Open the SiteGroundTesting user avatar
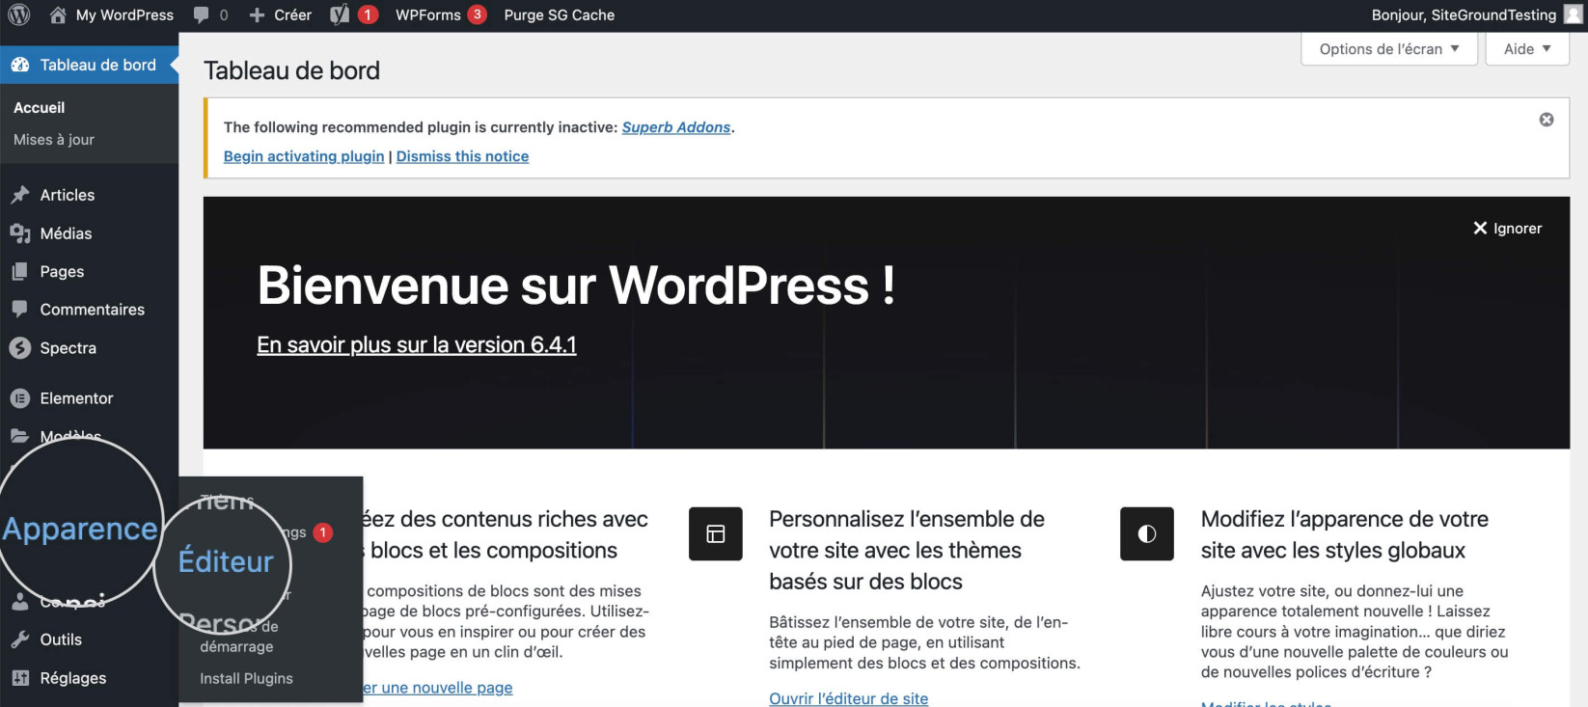The height and width of the screenshot is (707, 1588). click(x=1573, y=15)
